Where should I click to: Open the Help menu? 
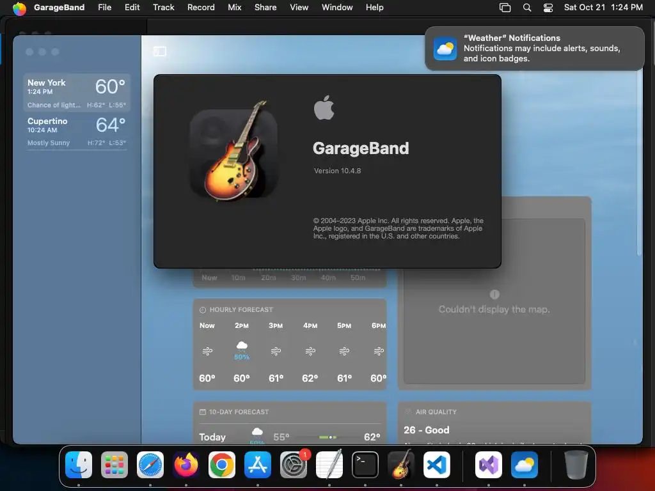coord(374,8)
